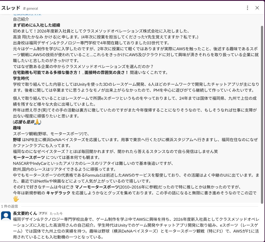This screenshot has width=265, height=242.
Task: Open the 長文要約くん sender name
Action: point(25,213)
